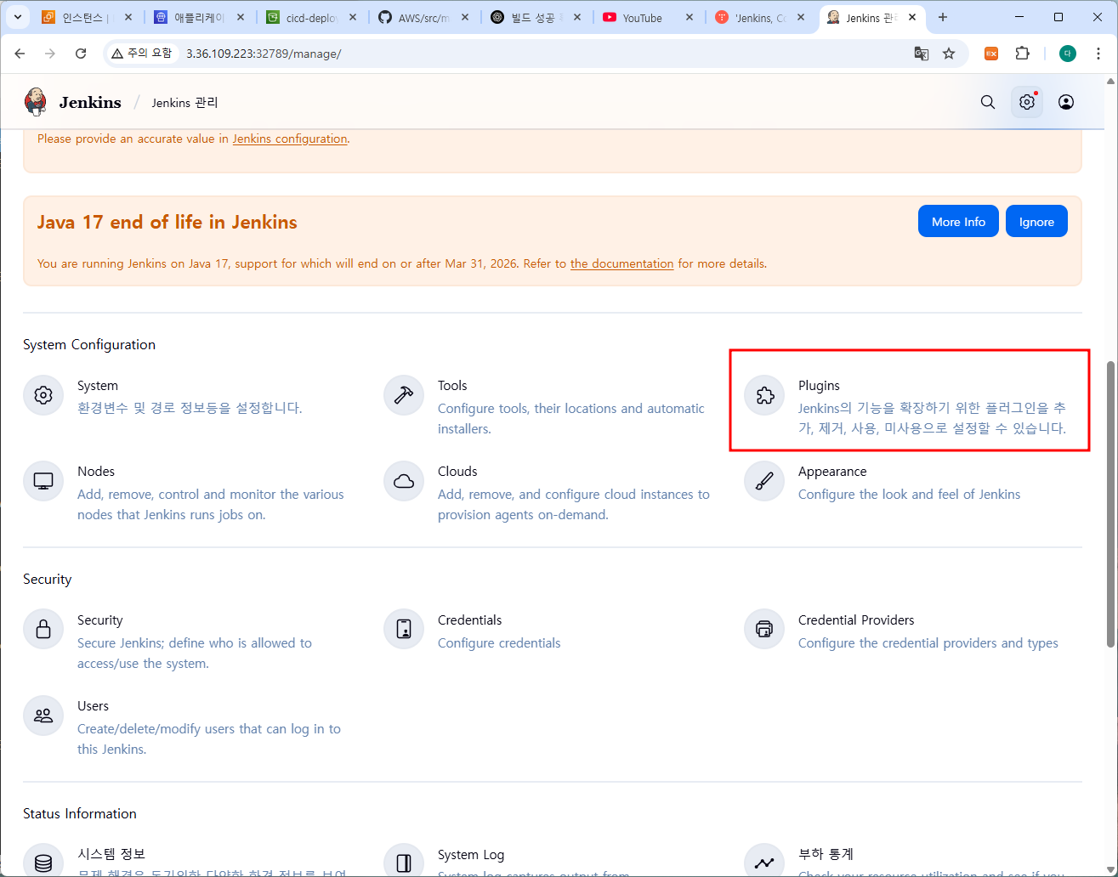This screenshot has width=1118, height=877.
Task: Close the cicd-deploy tab
Action: tap(353, 17)
